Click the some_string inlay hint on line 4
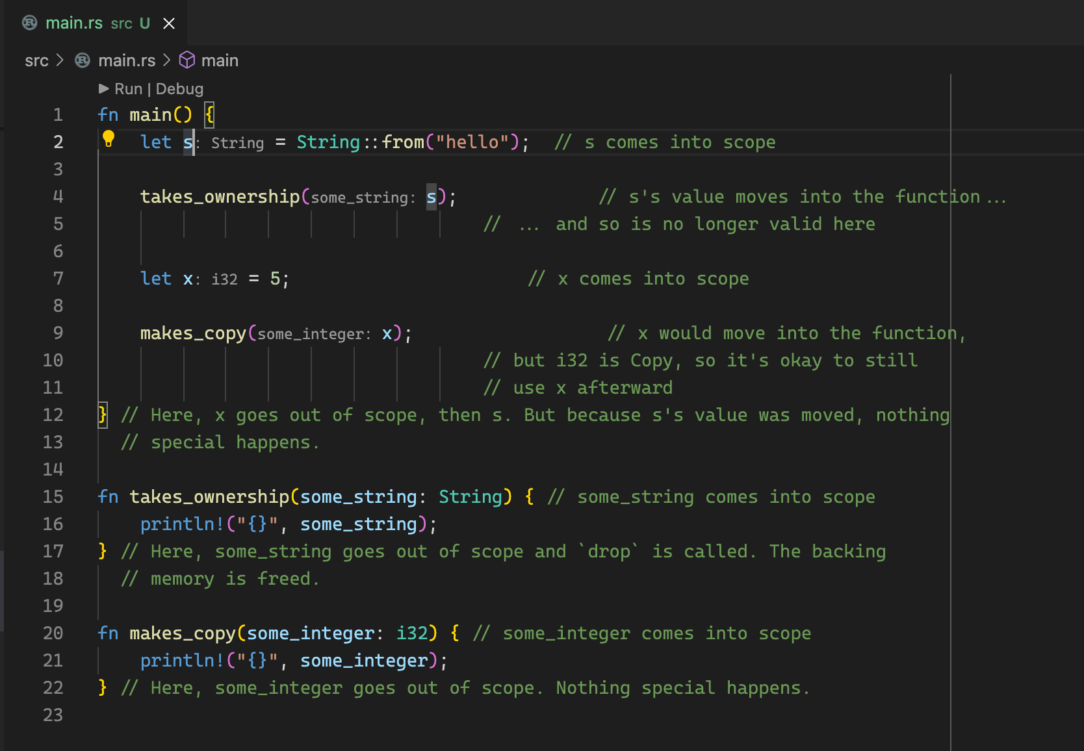Viewport: 1084px width, 751px height. [x=364, y=197]
